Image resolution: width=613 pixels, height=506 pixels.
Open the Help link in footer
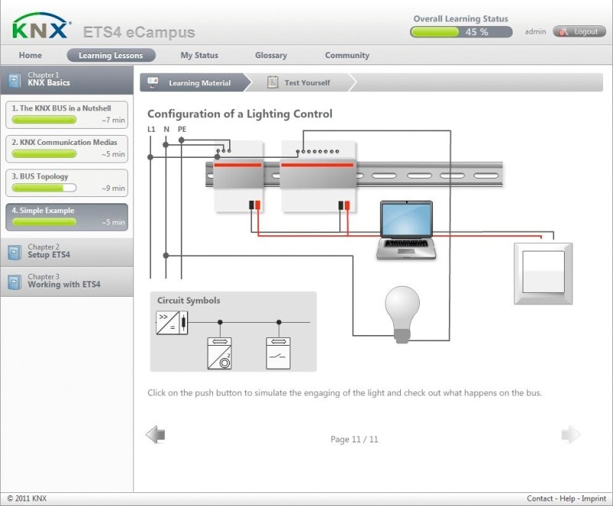567,498
